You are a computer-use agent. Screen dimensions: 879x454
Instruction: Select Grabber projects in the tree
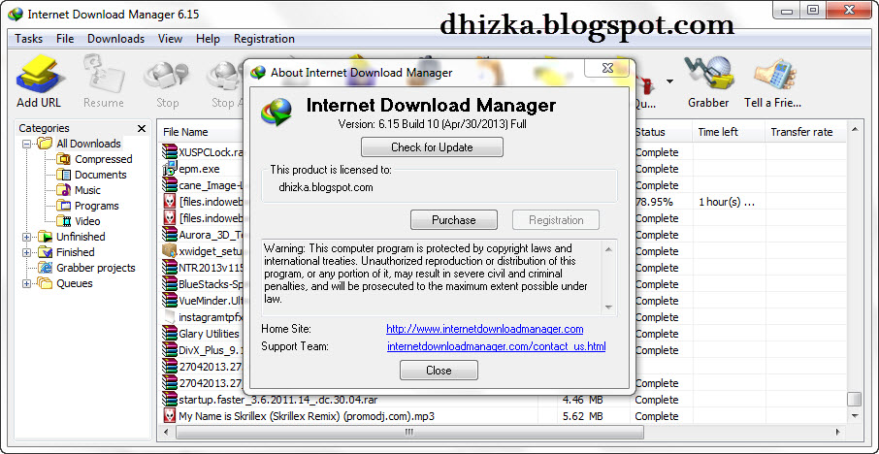pos(95,268)
